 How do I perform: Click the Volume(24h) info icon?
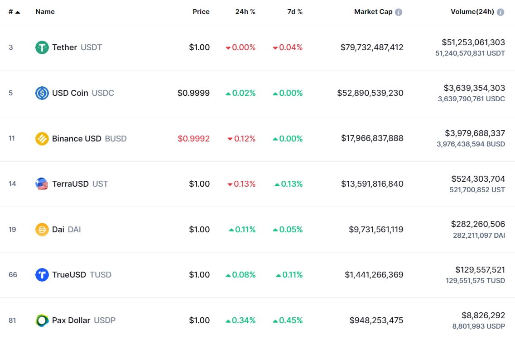pyautogui.click(x=501, y=12)
